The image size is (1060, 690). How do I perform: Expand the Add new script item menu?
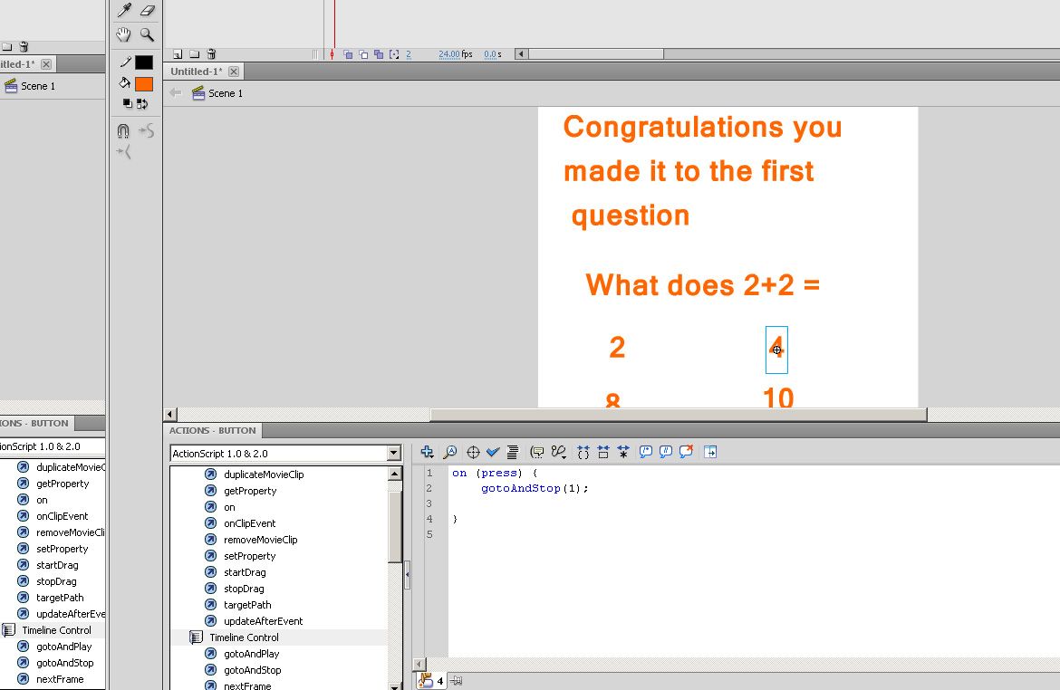pos(428,452)
